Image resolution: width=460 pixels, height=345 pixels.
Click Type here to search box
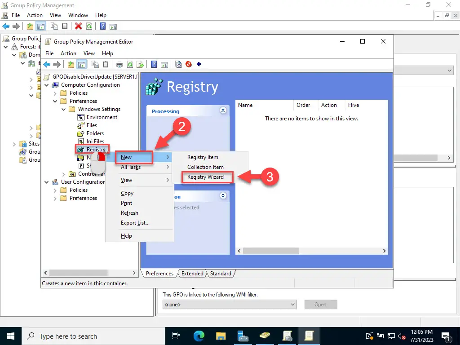(93, 336)
